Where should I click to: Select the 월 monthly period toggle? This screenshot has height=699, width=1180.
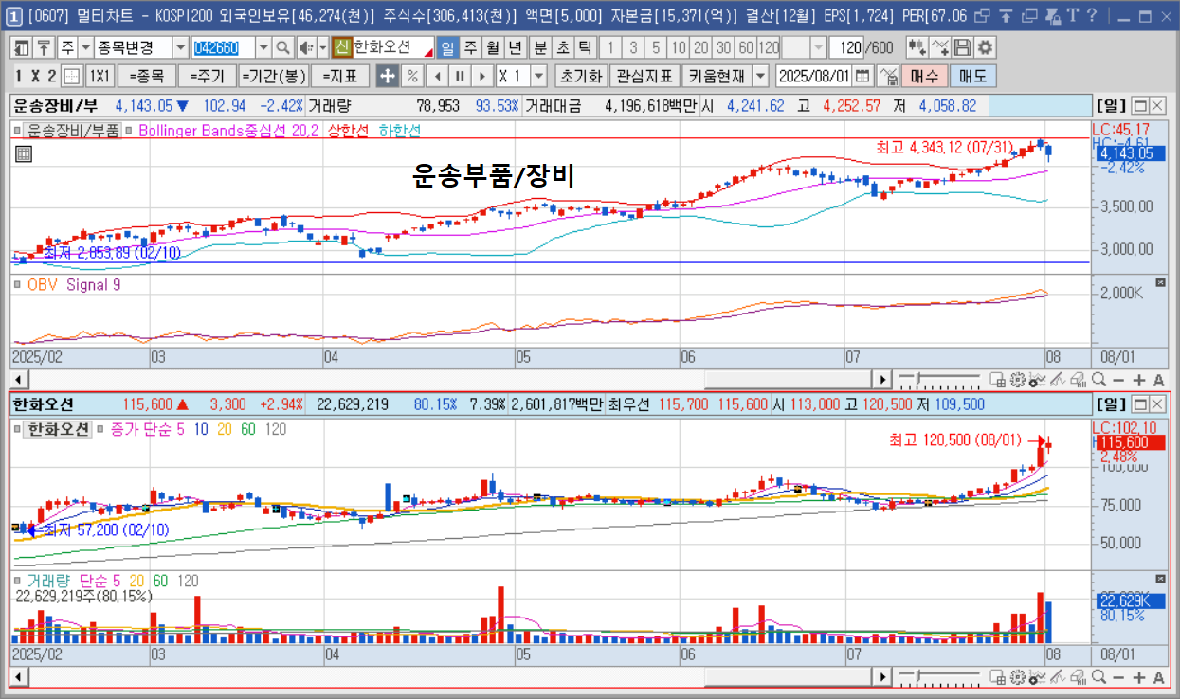tap(493, 47)
